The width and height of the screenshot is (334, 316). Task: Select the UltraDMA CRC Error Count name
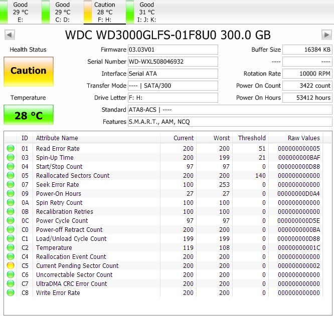(72, 283)
